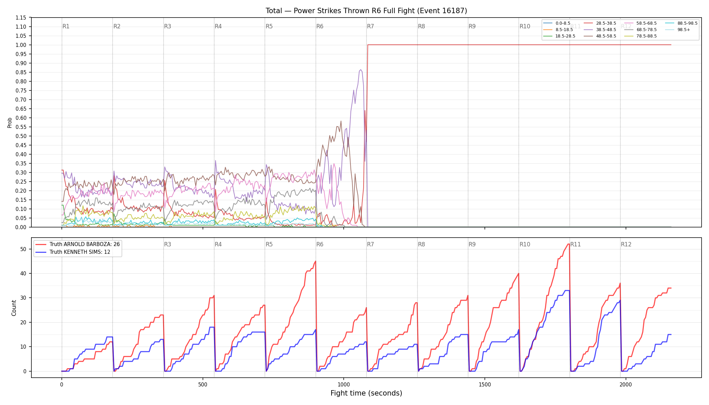The image size is (709, 405).
Task: Click the Prob y-axis label
Action: pyautogui.click(x=10, y=123)
